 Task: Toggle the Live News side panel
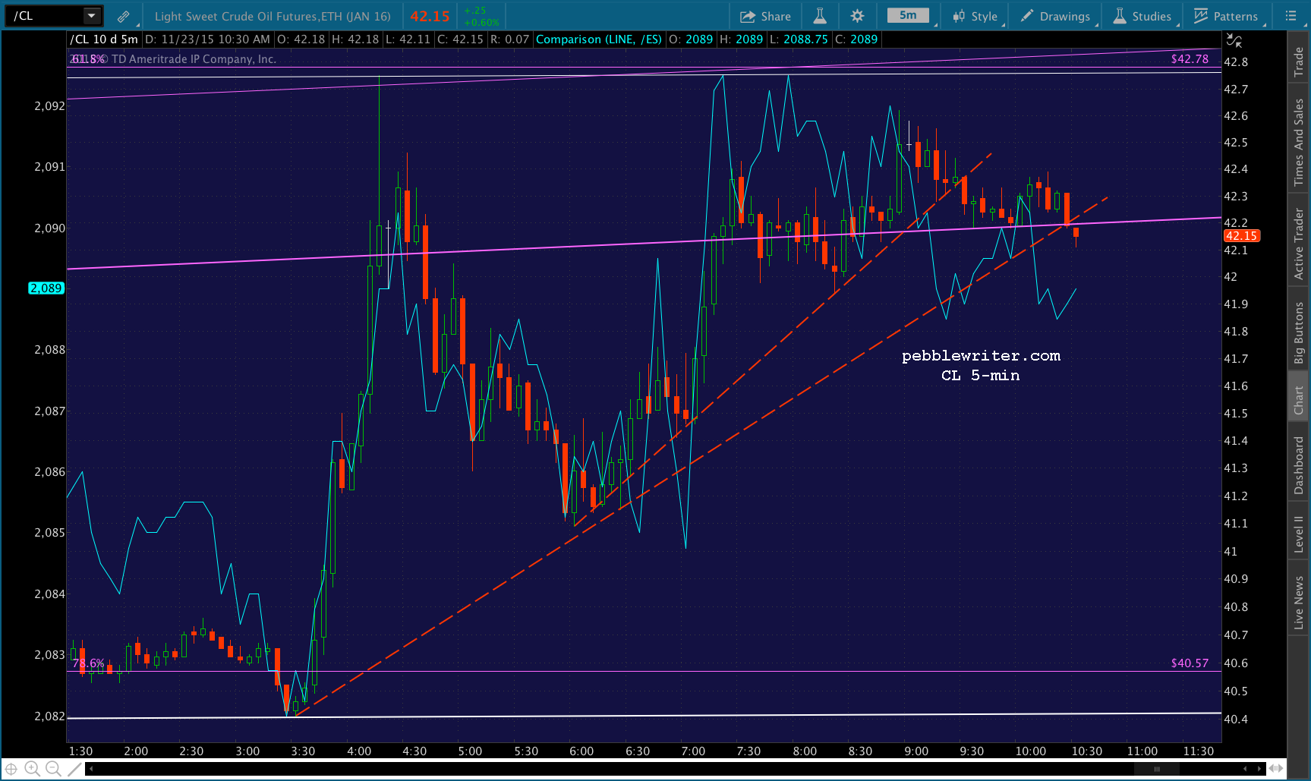[1299, 603]
